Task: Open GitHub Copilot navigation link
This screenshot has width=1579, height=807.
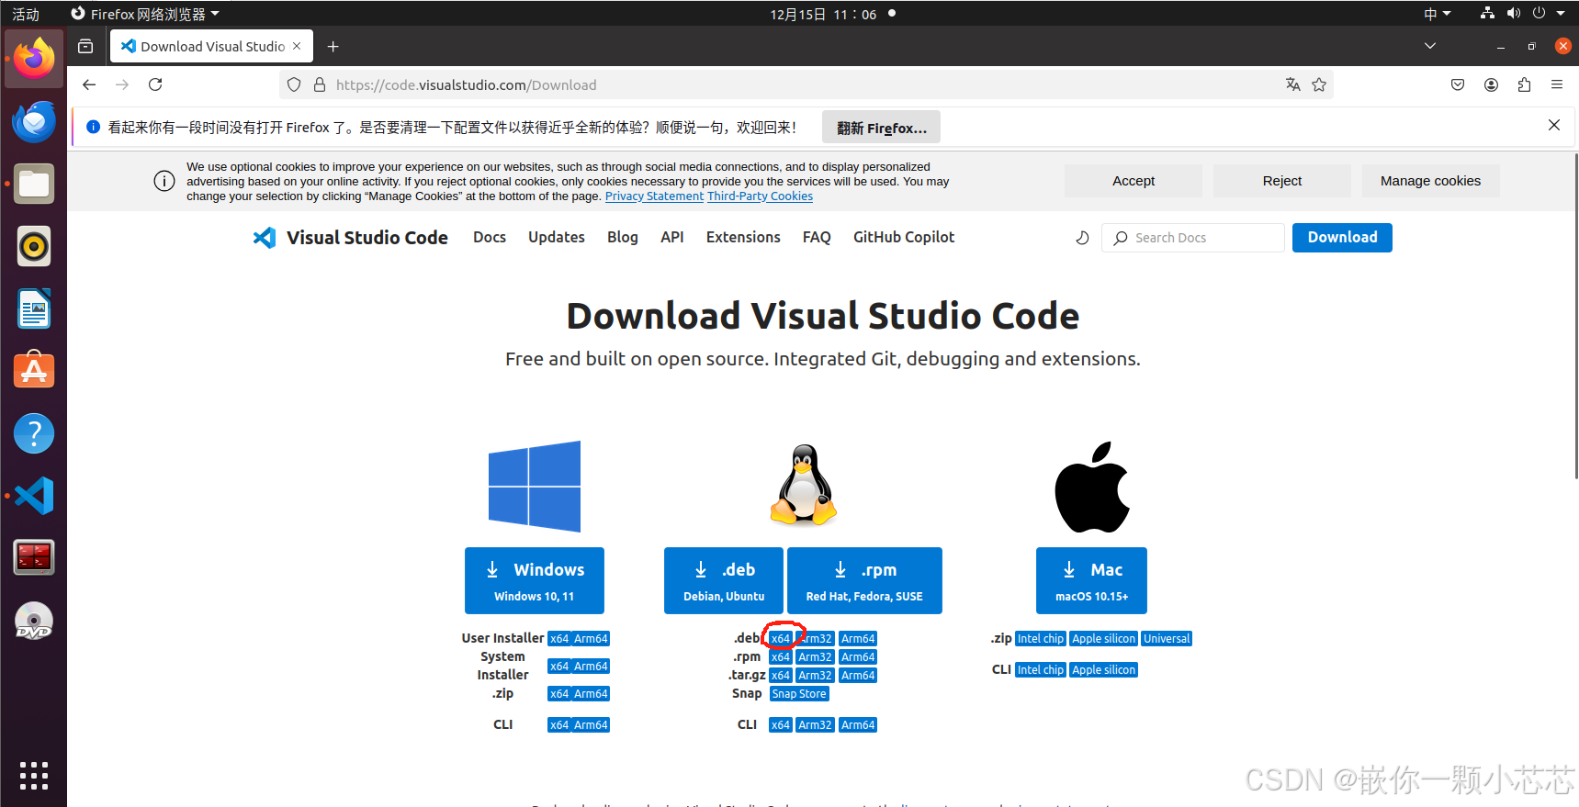Action: point(904,237)
